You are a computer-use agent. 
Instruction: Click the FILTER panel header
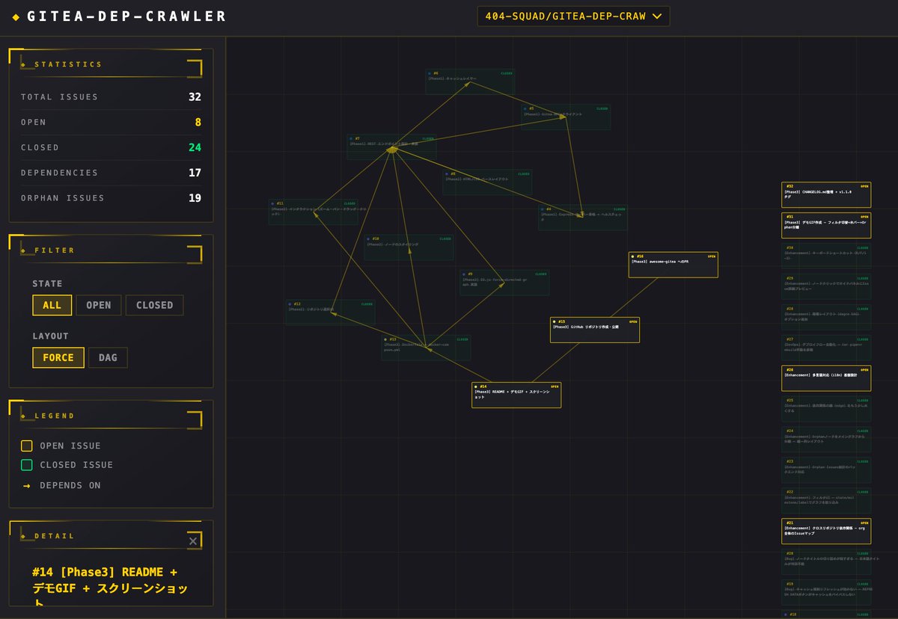click(111, 250)
